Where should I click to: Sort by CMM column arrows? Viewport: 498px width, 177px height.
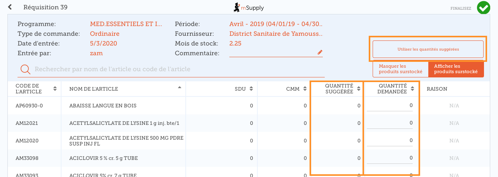305,89
